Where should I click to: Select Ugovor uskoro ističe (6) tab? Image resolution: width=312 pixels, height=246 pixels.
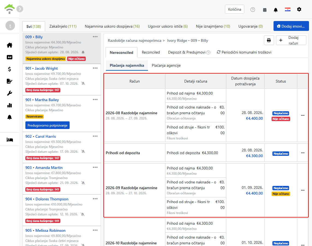pos(168,26)
